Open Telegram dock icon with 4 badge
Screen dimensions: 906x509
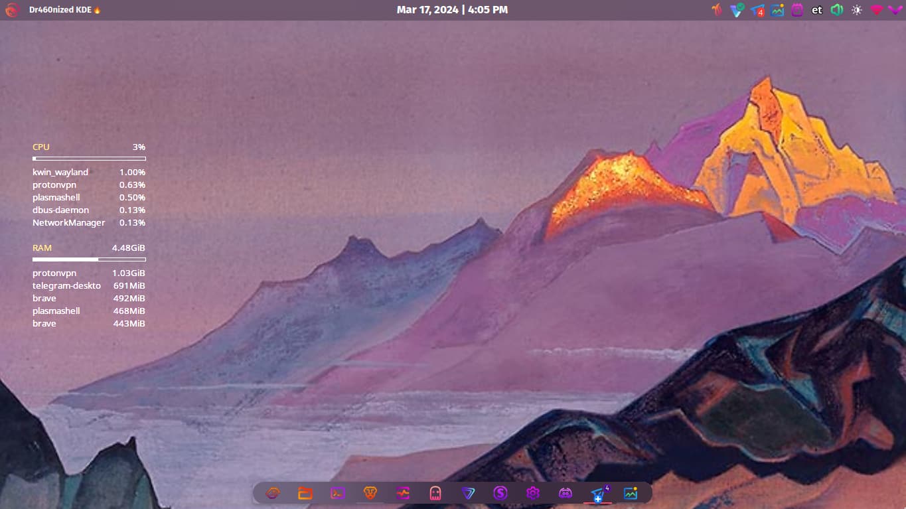(x=598, y=493)
